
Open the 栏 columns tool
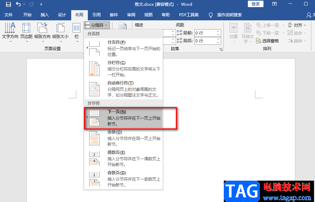point(77,33)
